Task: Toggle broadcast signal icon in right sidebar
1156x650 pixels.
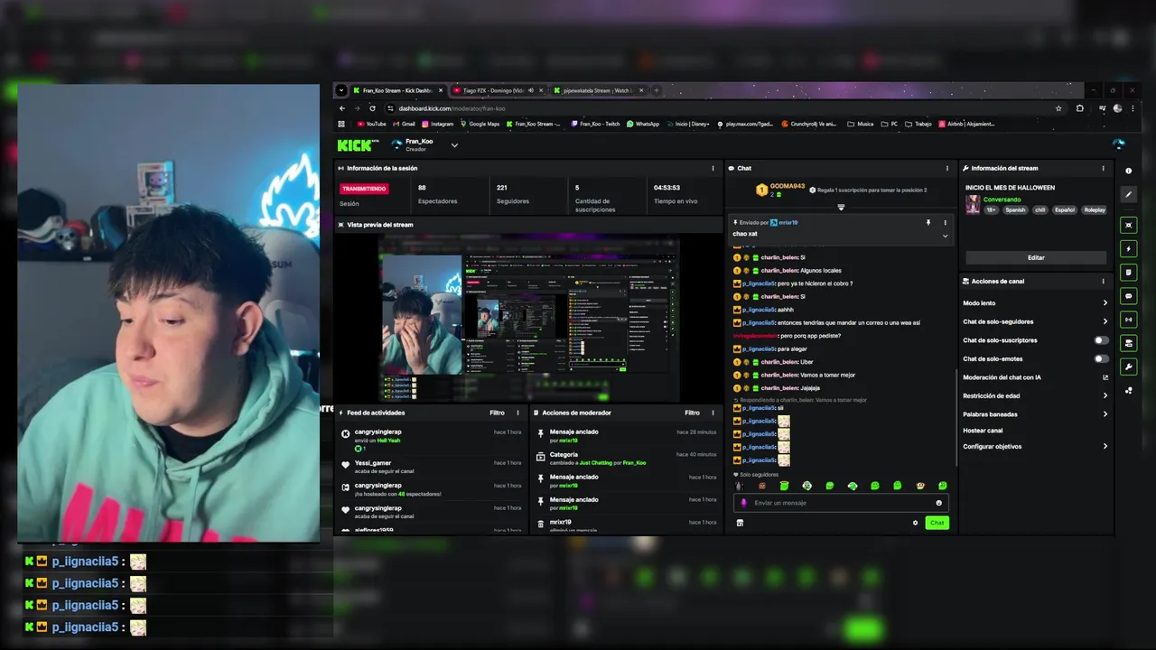Action: (1128, 320)
